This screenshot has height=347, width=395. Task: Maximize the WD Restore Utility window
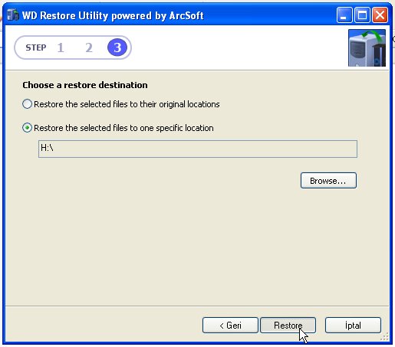point(362,15)
